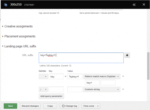Click the Copy button
This screenshot has height=110, width=150.
50,106
